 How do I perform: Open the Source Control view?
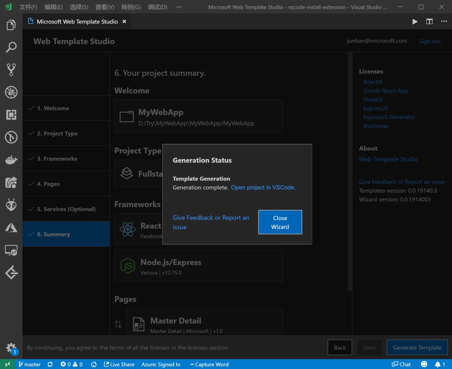(x=11, y=70)
